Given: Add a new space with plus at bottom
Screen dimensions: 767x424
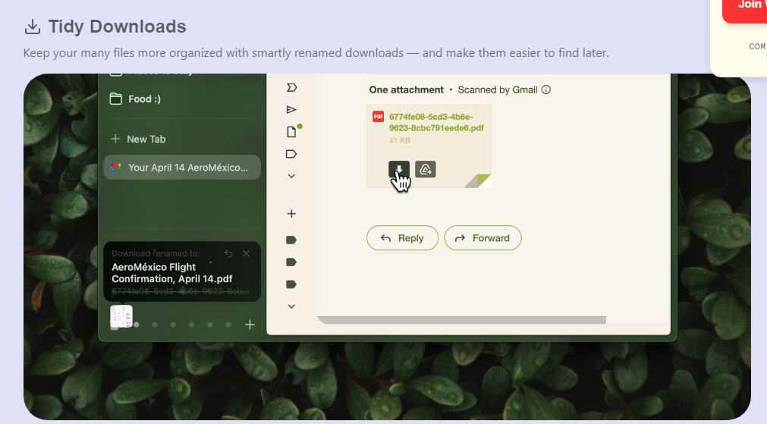Looking at the screenshot, I should point(250,325).
